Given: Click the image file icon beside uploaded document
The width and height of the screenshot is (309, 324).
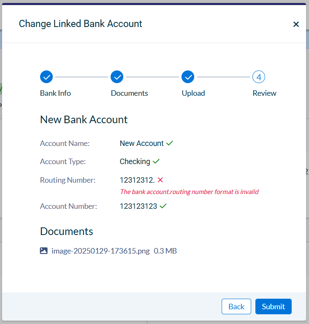Looking at the screenshot, I should [x=43, y=251].
